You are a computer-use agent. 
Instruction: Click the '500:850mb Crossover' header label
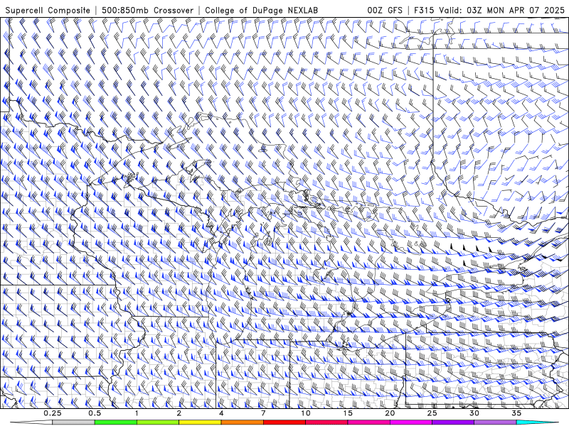tap(147, 10)
